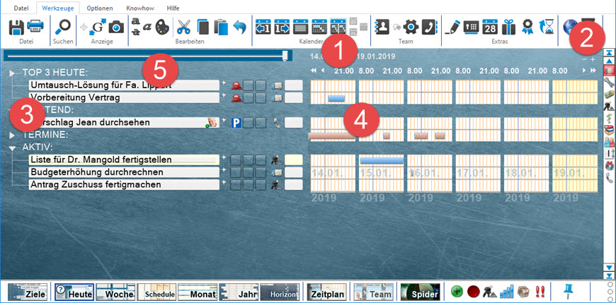616x303 pixels.
Task: Open the Knowhow ribbon tab
Action: pos(141,6)
